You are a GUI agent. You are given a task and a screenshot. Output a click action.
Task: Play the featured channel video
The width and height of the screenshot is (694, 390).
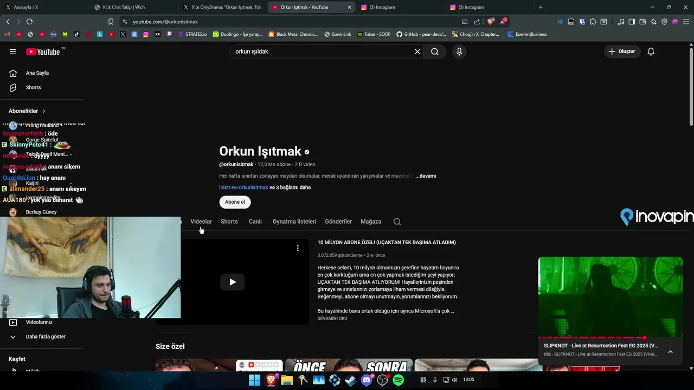click(x=232, y=282)
